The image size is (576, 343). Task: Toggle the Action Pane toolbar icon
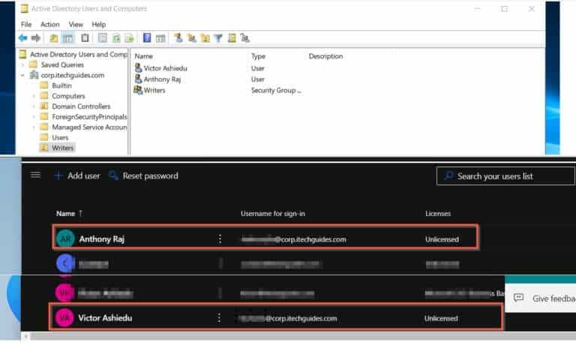pyautogui.click(x=160, y=38)
